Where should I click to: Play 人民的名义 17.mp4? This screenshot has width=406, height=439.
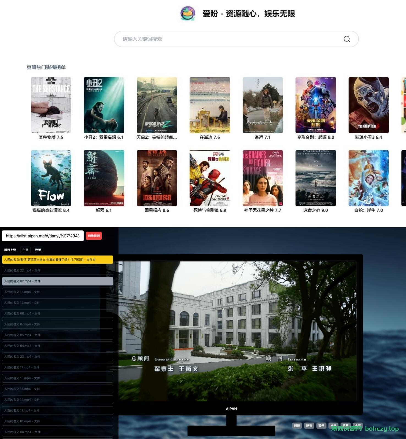point(57,367)
